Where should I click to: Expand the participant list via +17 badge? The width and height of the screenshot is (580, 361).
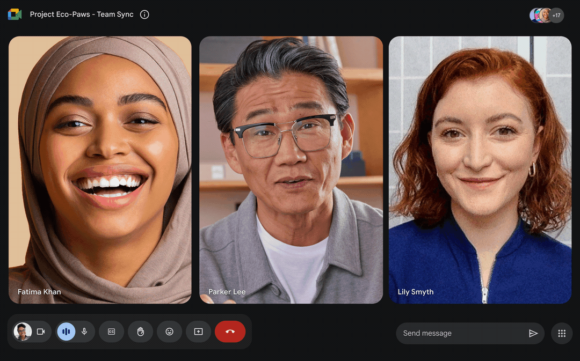pos(557,15)
